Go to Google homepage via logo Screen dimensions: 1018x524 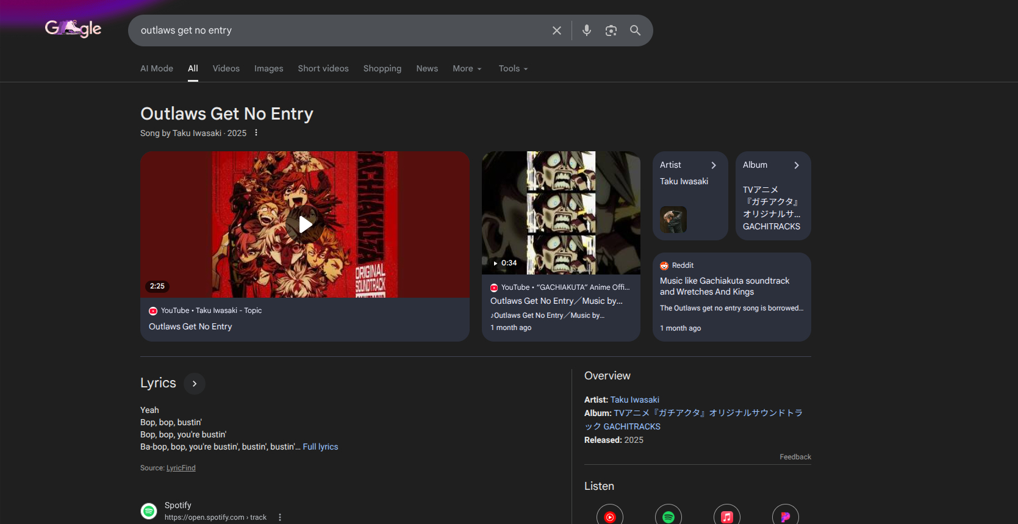(73, 29)
